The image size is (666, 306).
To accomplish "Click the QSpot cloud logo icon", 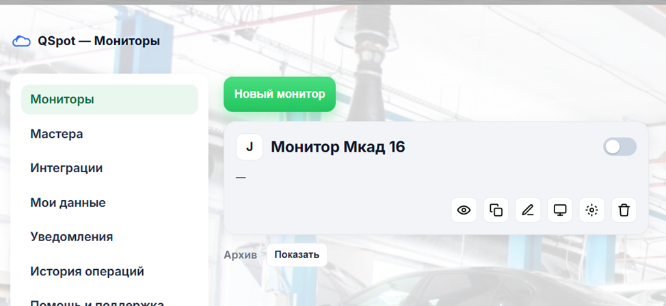I will [21, 41].
